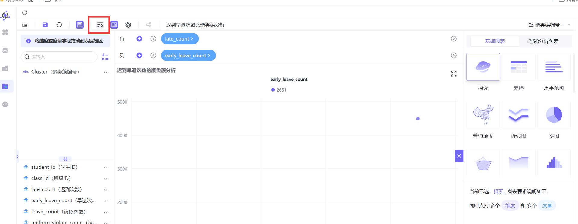Open the late_count pill in rows
The height and width of the screenshot is (224, 578).
click(x=180, y=39)
